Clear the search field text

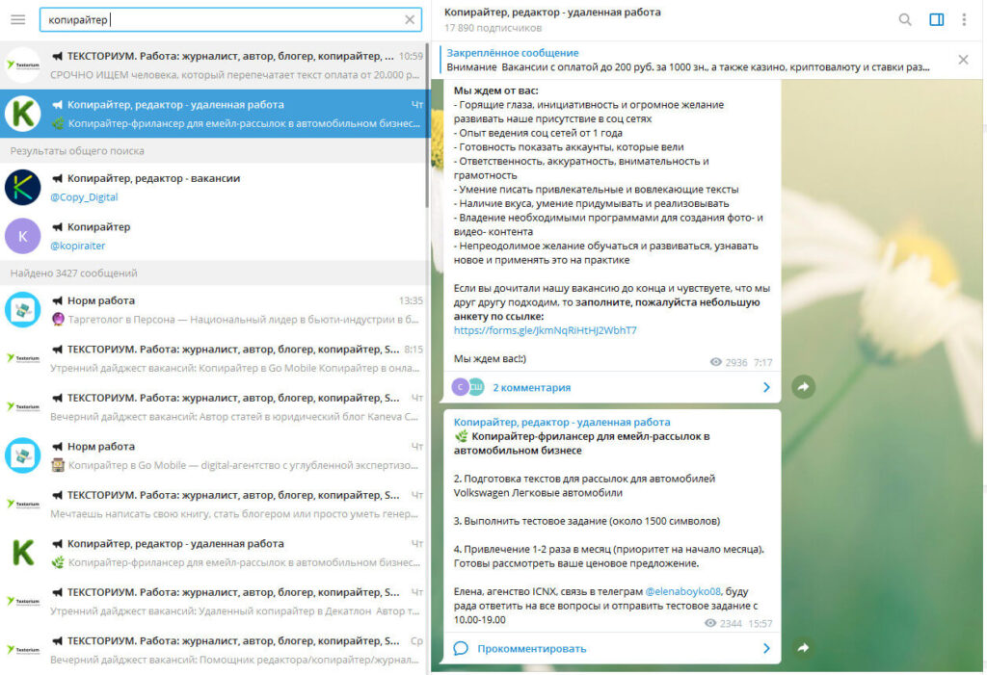pos(410,19)
